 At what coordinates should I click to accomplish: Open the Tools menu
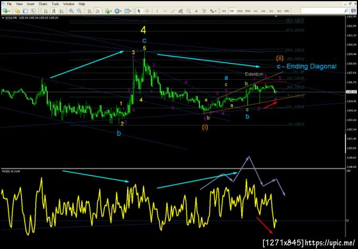pos(55,4)
